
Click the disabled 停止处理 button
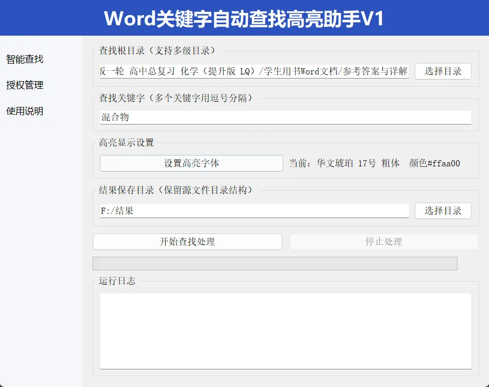click(384, 241)
